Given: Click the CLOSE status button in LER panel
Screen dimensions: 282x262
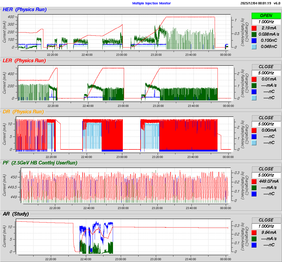Looking at the screenshot, I should [x=266, y=67].
